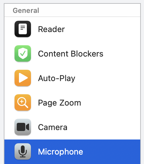The width and height of the screenshot is (144, 164).
Task: Click the green Content Blockers shield icon
Action: point(23,53)
